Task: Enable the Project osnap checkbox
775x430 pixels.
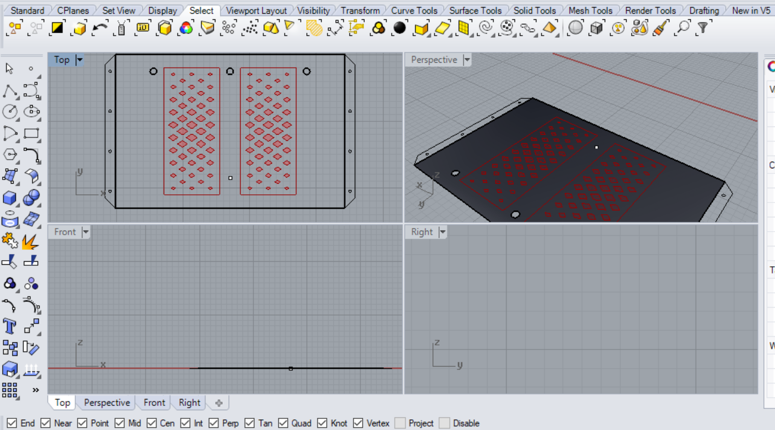Action: [x=400, y=423]
